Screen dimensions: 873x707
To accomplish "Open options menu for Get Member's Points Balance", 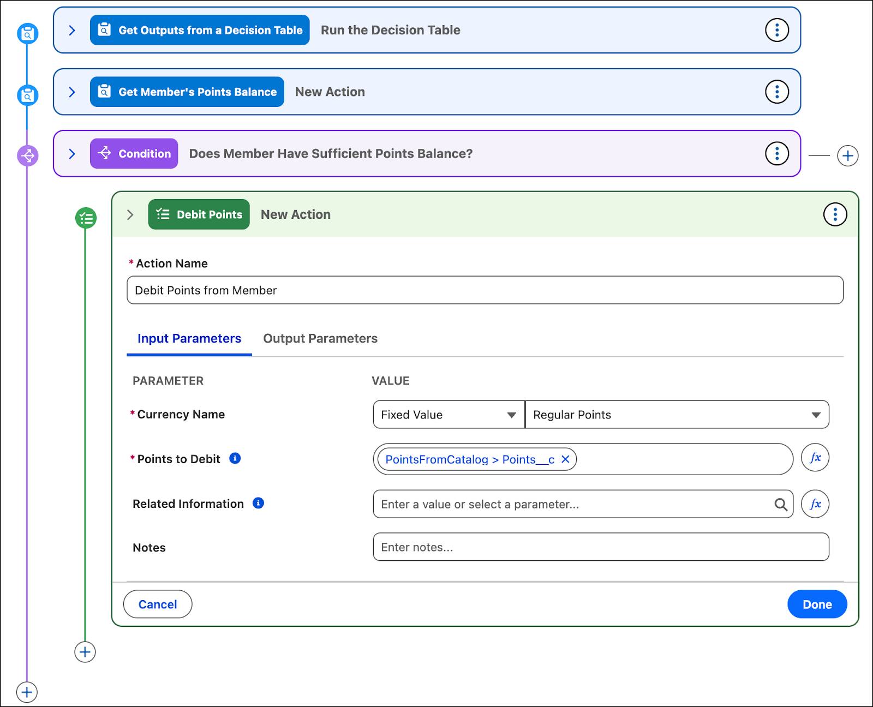I will [777, 92].
